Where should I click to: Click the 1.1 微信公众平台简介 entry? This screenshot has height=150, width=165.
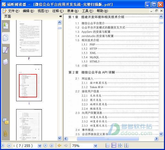tap(90, 23)
